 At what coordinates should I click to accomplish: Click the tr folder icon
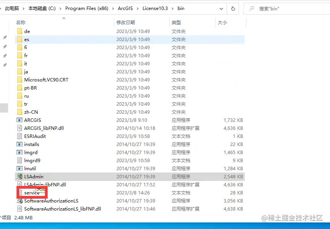click(20, 104)
